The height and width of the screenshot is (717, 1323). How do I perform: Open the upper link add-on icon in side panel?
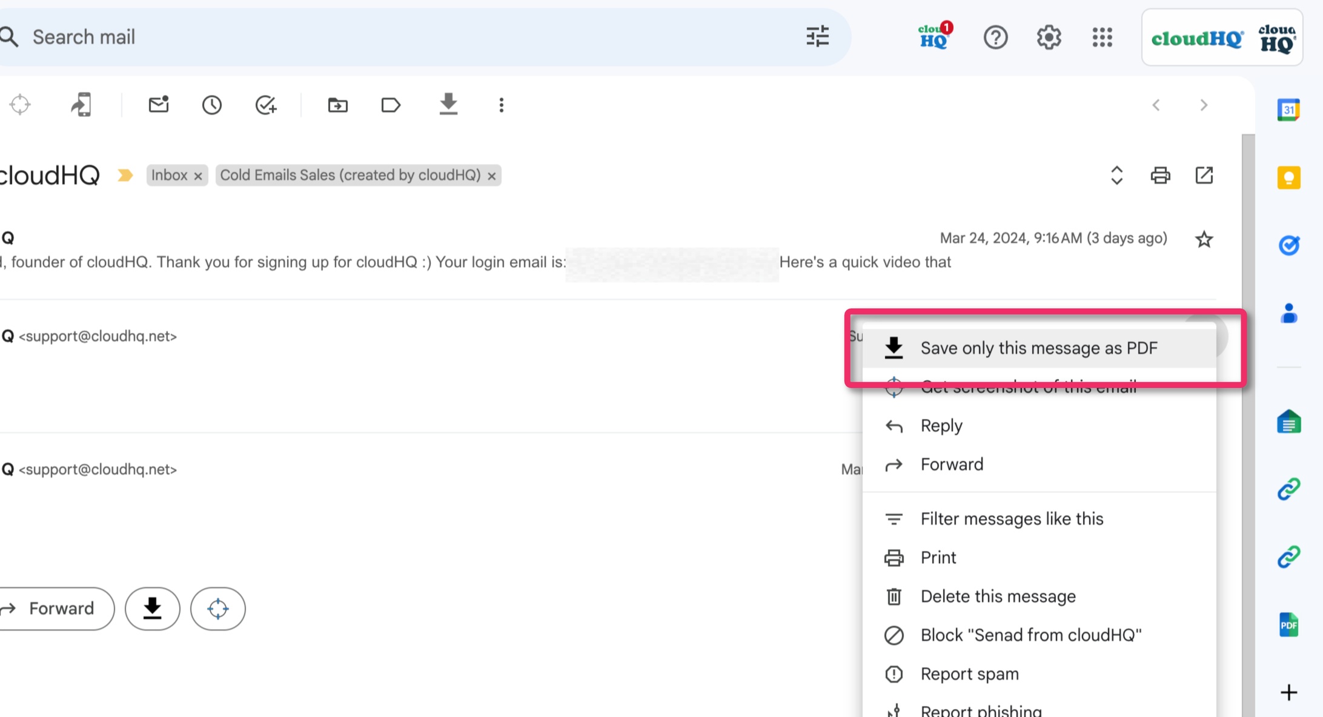(x=1288, y=489)
